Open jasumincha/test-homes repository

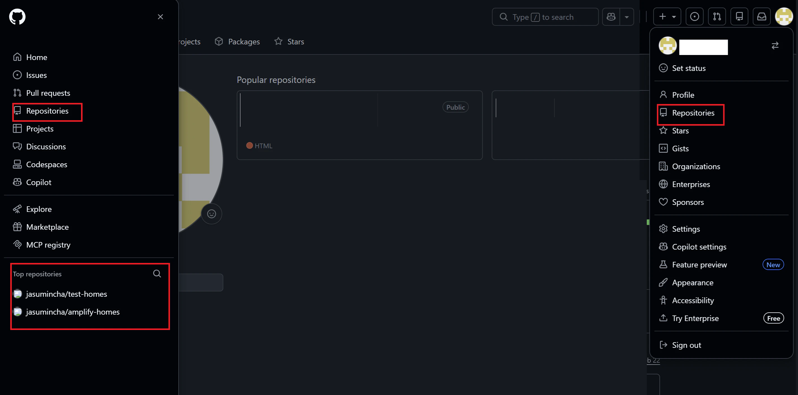[x=66, y=294]
